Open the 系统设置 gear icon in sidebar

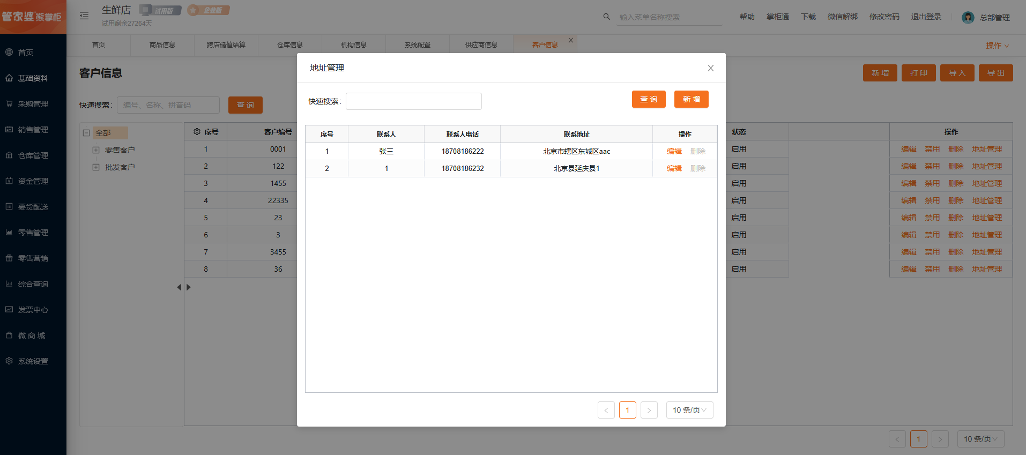(9, 361)
